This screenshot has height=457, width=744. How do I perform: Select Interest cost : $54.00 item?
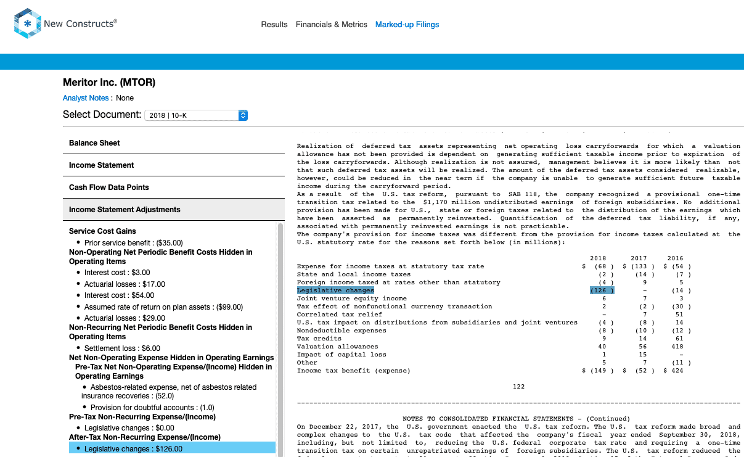119,295
